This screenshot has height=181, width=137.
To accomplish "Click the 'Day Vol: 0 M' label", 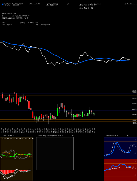I will [x=86, y=8].
